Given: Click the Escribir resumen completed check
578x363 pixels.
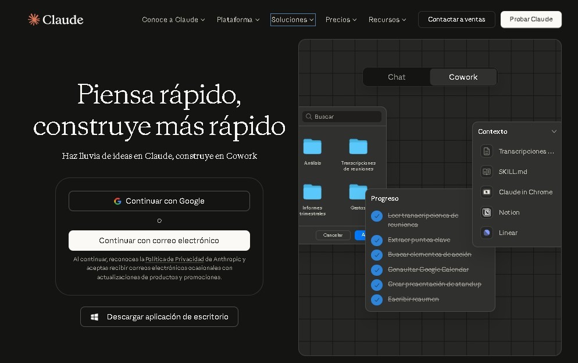Looking at the screenshot, I should [377, 299].
